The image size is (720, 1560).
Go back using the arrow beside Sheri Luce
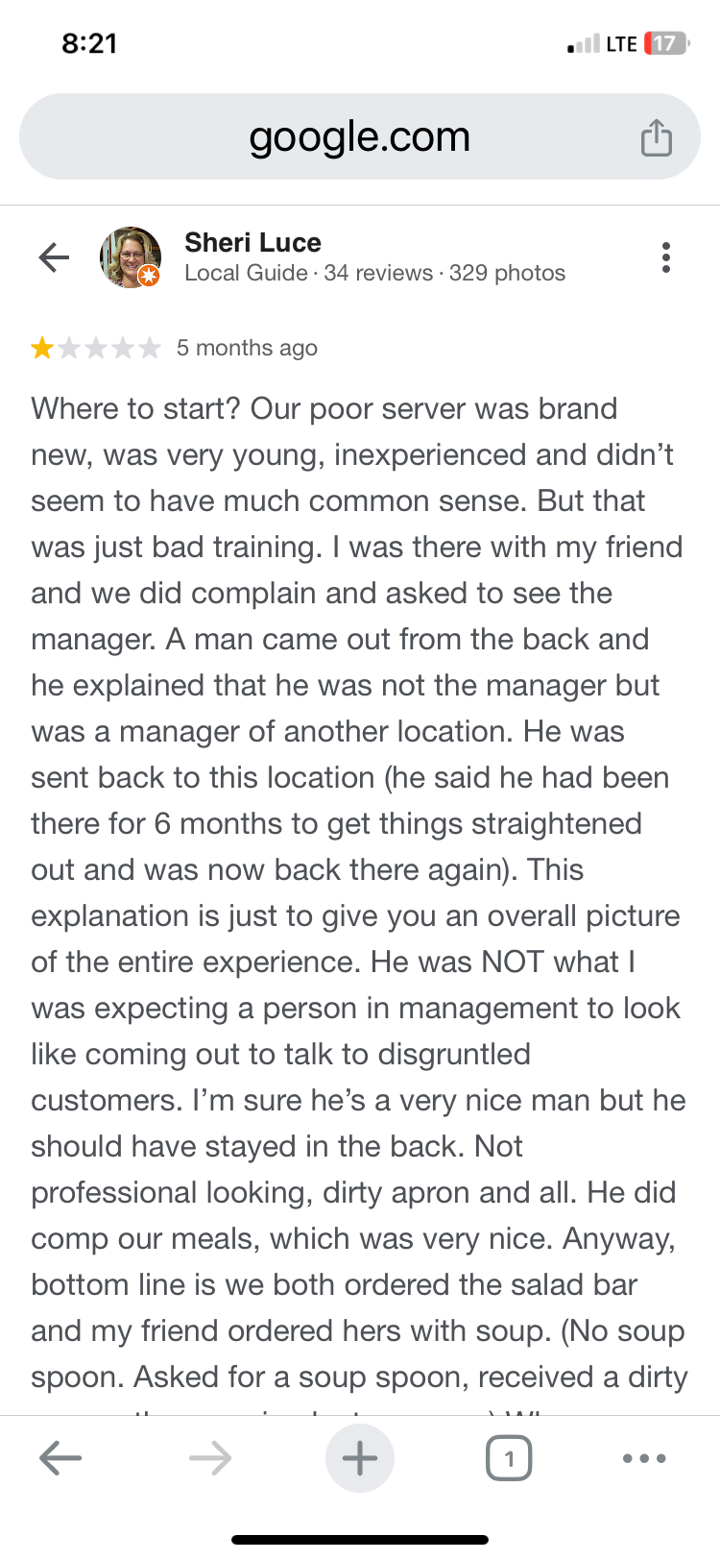pyautogui.click(x=55, y=257)
